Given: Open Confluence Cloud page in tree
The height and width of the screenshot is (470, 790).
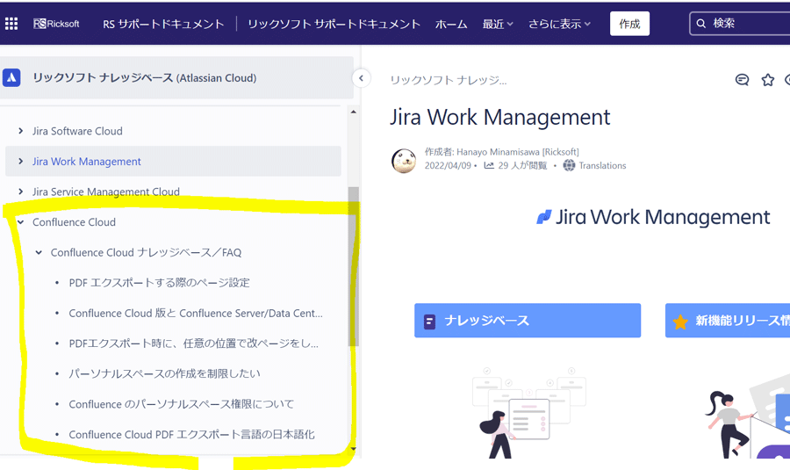Looking at the screenshot, I should coord(74,222).
